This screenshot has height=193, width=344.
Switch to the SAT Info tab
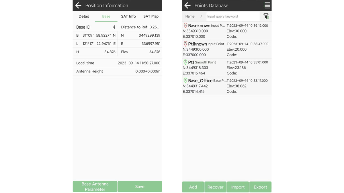pos(128,16)
